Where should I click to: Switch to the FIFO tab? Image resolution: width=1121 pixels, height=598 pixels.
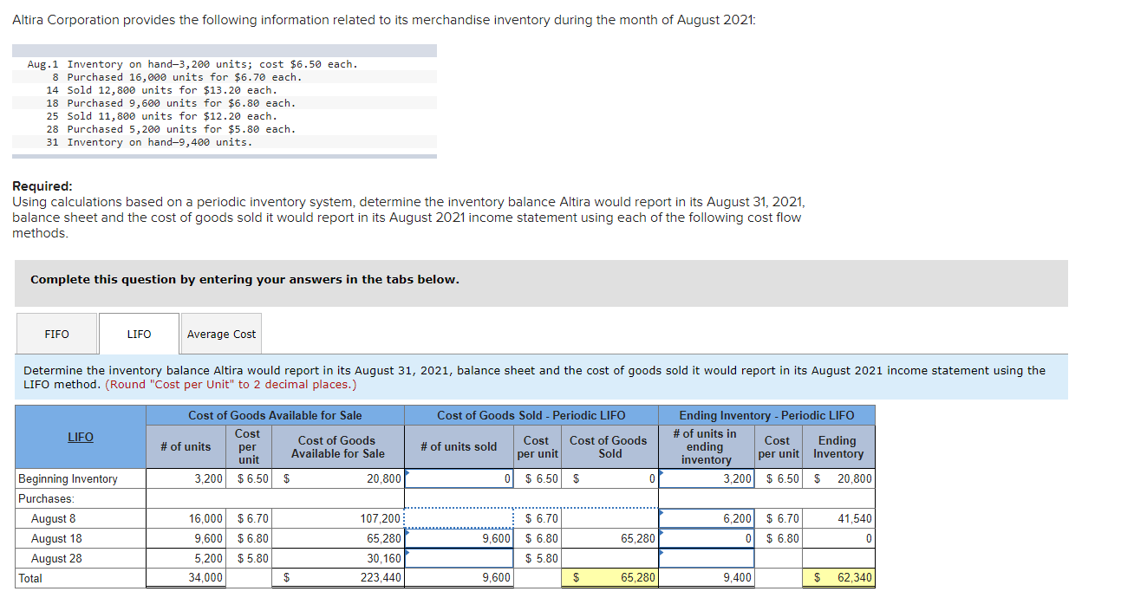[56, 334]
